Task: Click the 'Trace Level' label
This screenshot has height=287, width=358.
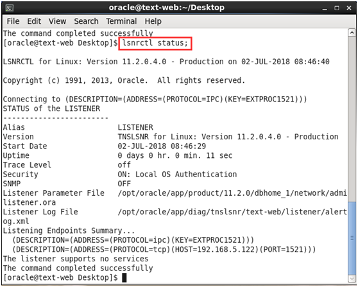Action: [x=27, y=165]
